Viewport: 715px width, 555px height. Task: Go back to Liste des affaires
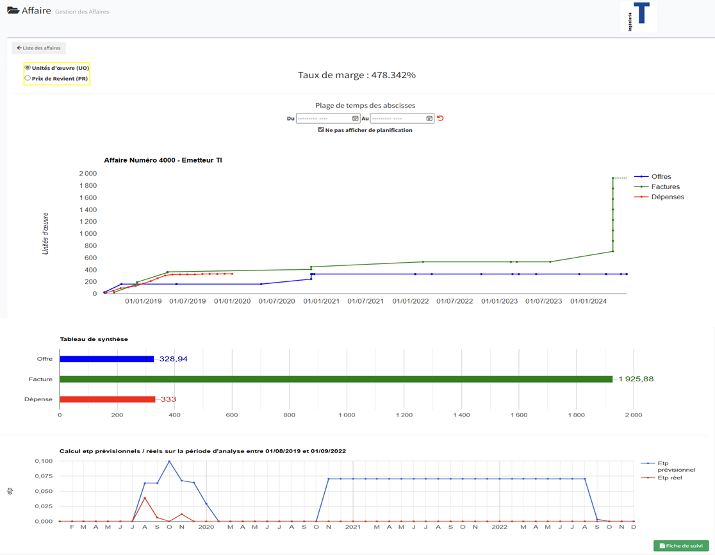[x=39, y=48]
